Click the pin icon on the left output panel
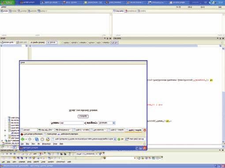 tap(108, 38)
